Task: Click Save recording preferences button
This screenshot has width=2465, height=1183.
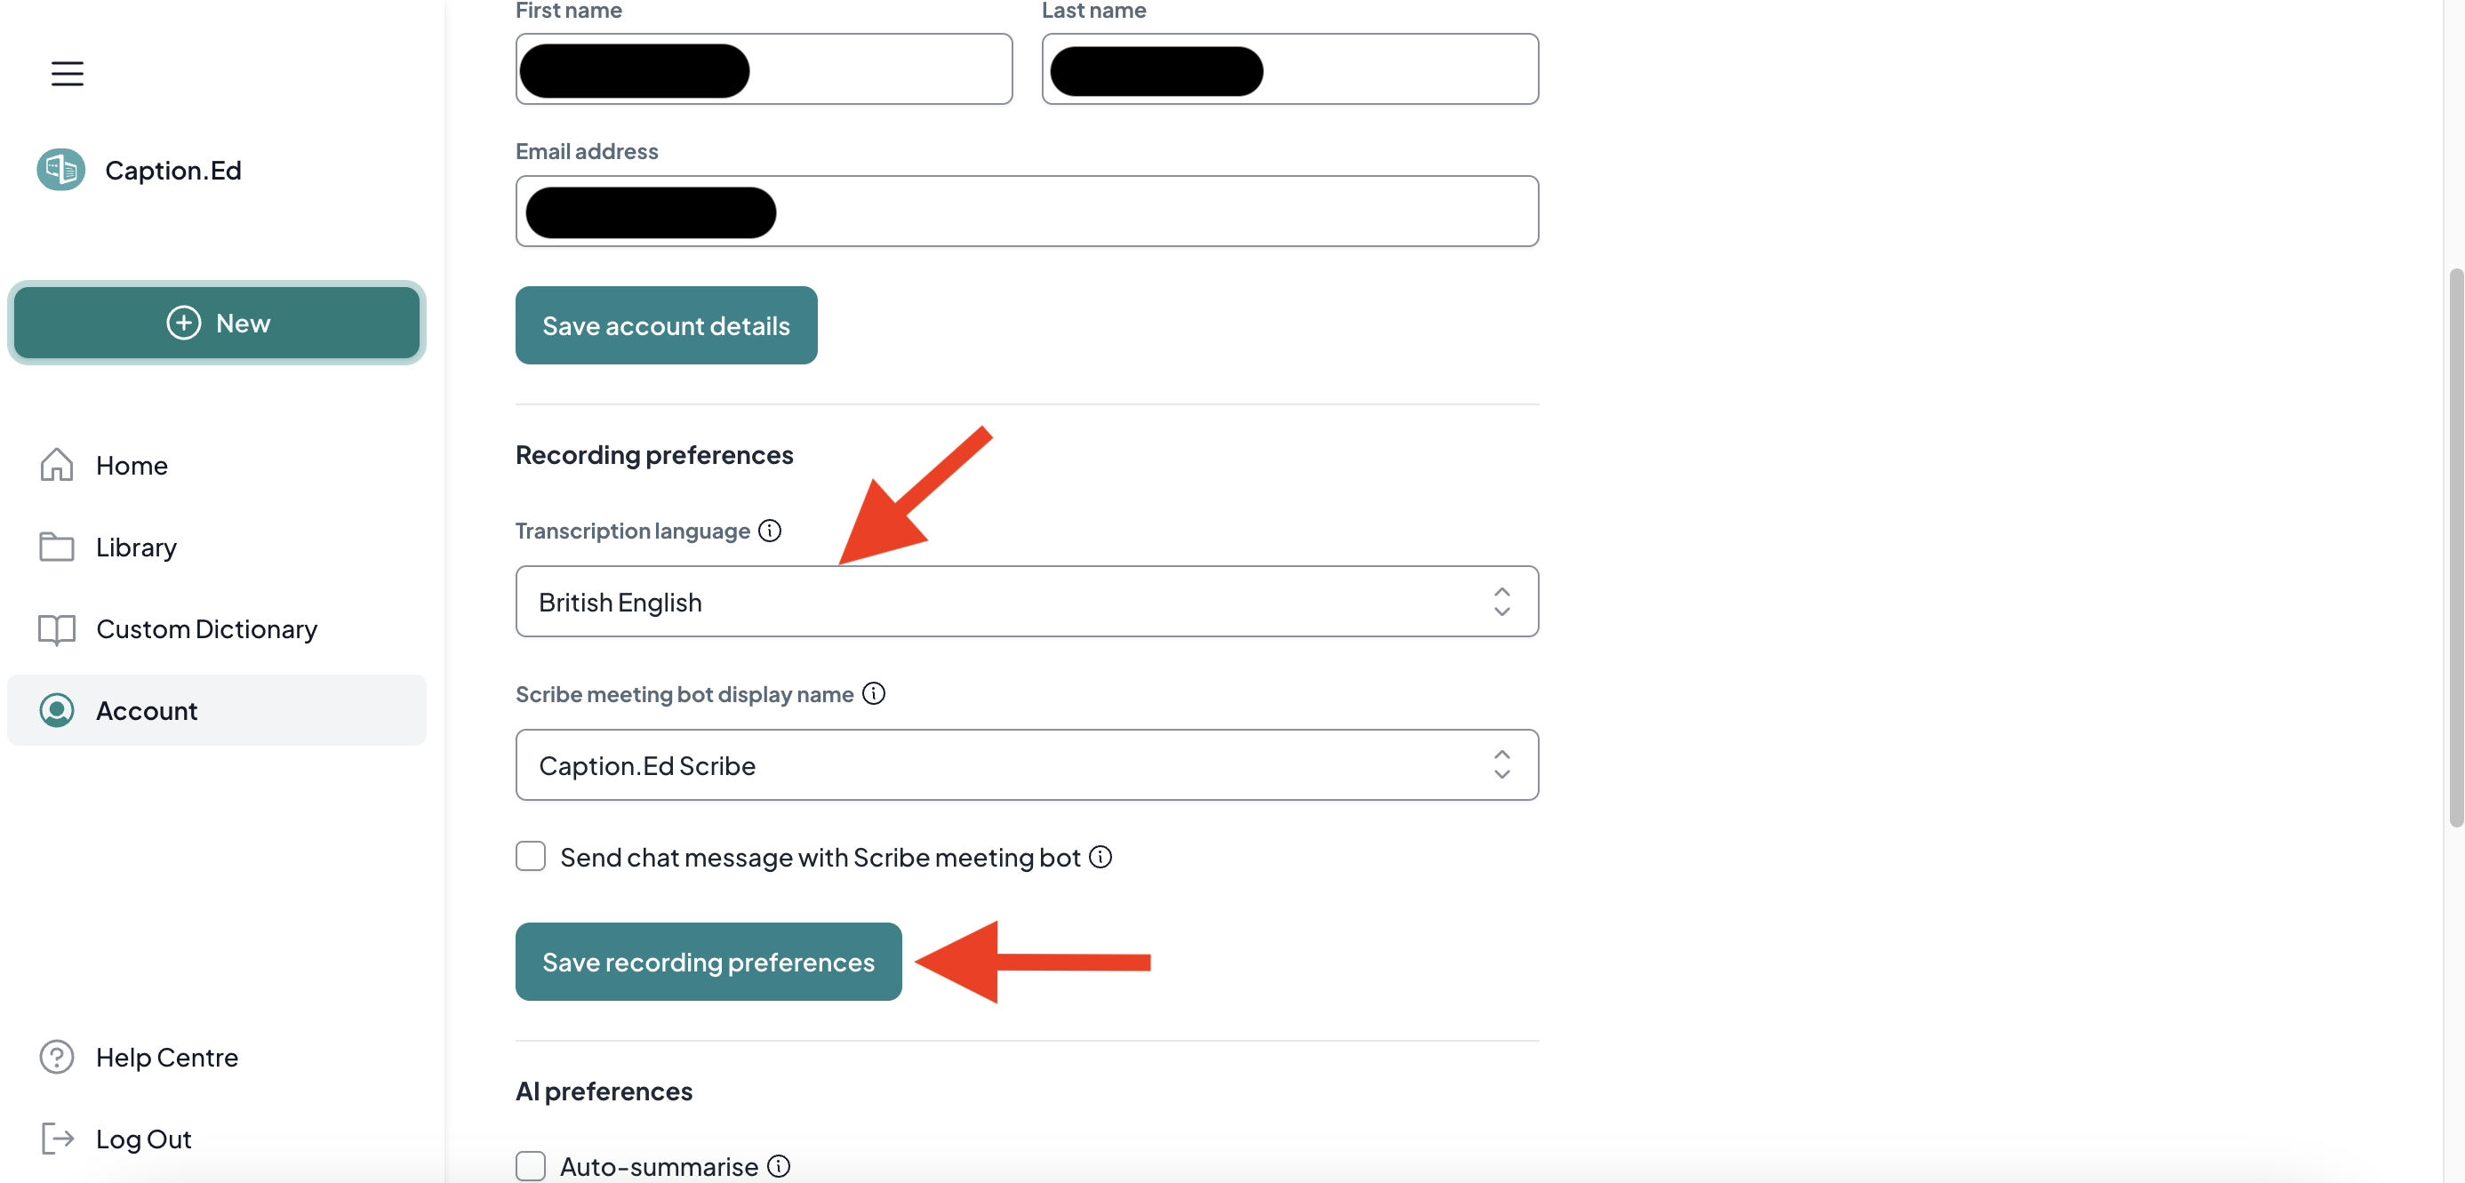Action: point(708,962)
